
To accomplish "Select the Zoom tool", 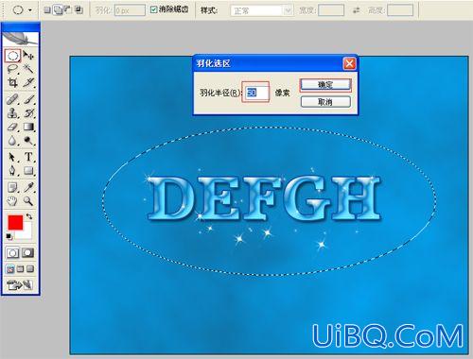I will pos(28,201).
